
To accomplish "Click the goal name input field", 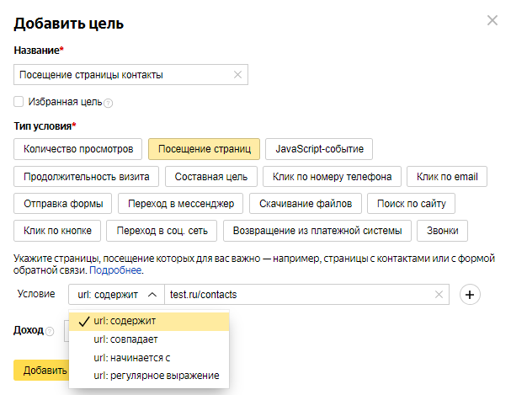I will point(122,75).
